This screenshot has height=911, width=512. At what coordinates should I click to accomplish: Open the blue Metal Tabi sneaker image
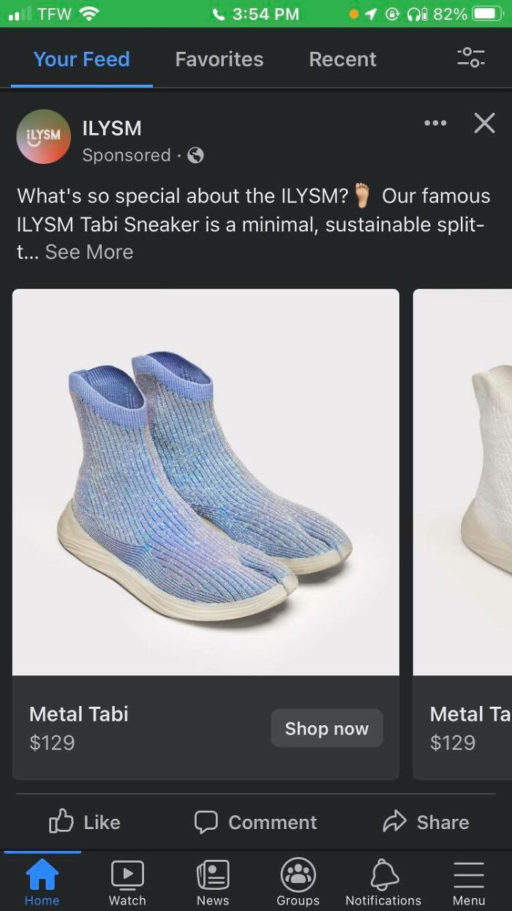(x=206, y=481)
